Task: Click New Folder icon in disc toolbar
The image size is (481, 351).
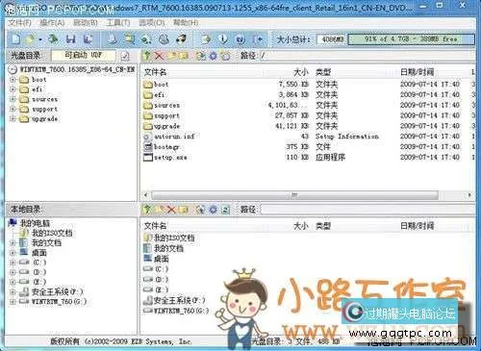Action: point(172,56)
